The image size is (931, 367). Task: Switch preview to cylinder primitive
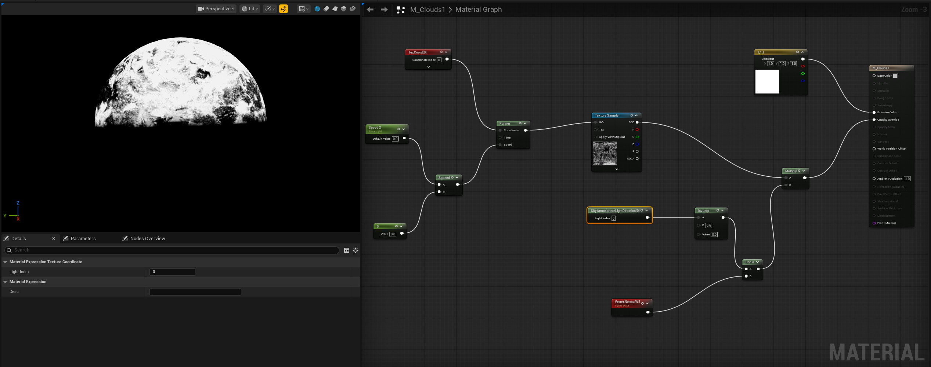point(326,9)
